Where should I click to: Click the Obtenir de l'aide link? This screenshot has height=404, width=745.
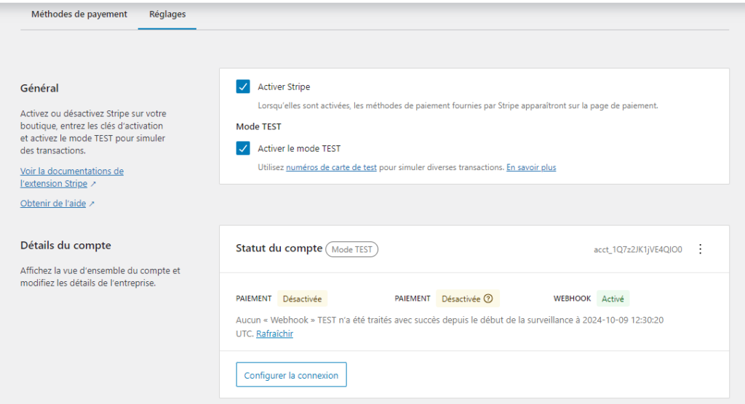click(53, 204)
